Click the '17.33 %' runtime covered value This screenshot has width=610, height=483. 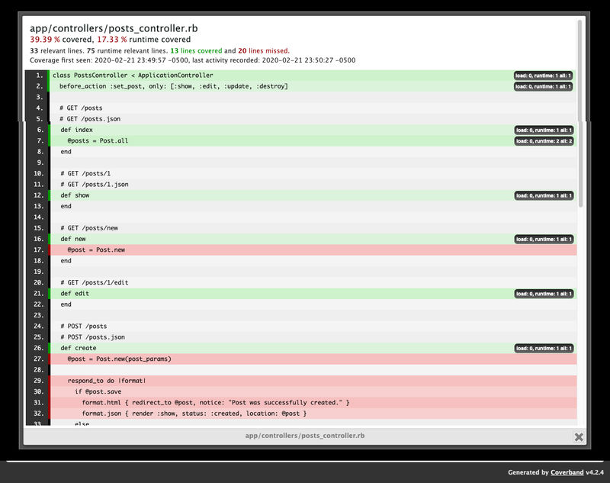click(x=111, y=40)
